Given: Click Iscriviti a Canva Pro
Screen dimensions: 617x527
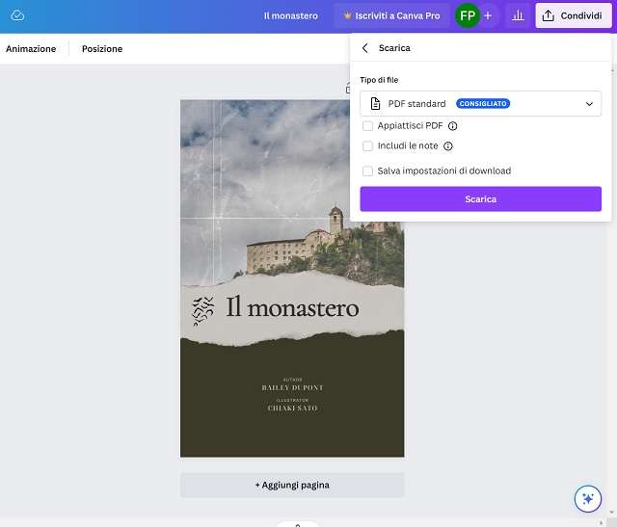Looking at the screenshot, I should [x=391, y=15].
